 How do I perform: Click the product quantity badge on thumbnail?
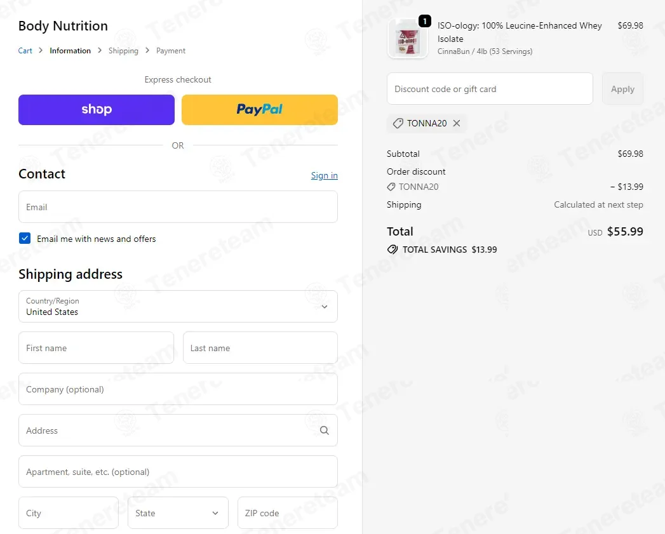[x=424, y=21]
